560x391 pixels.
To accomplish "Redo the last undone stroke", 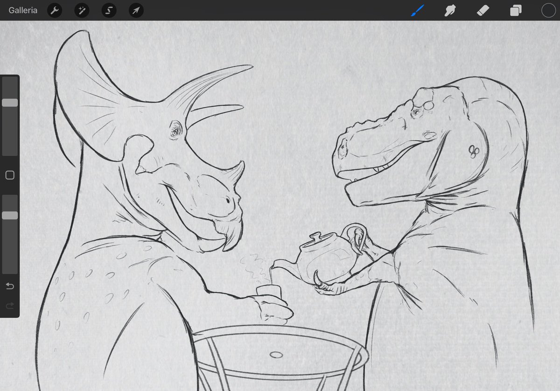I will click(x=10, y=306).
